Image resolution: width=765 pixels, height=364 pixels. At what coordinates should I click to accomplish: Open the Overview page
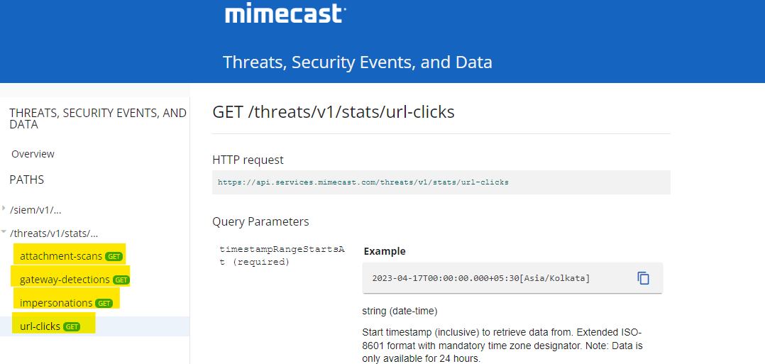coord(33,154)
